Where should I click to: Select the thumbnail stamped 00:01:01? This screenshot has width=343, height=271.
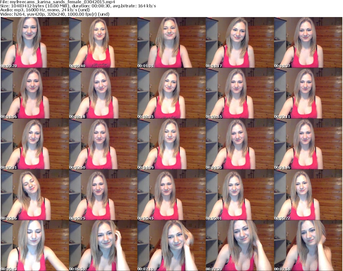coord(171,42)
